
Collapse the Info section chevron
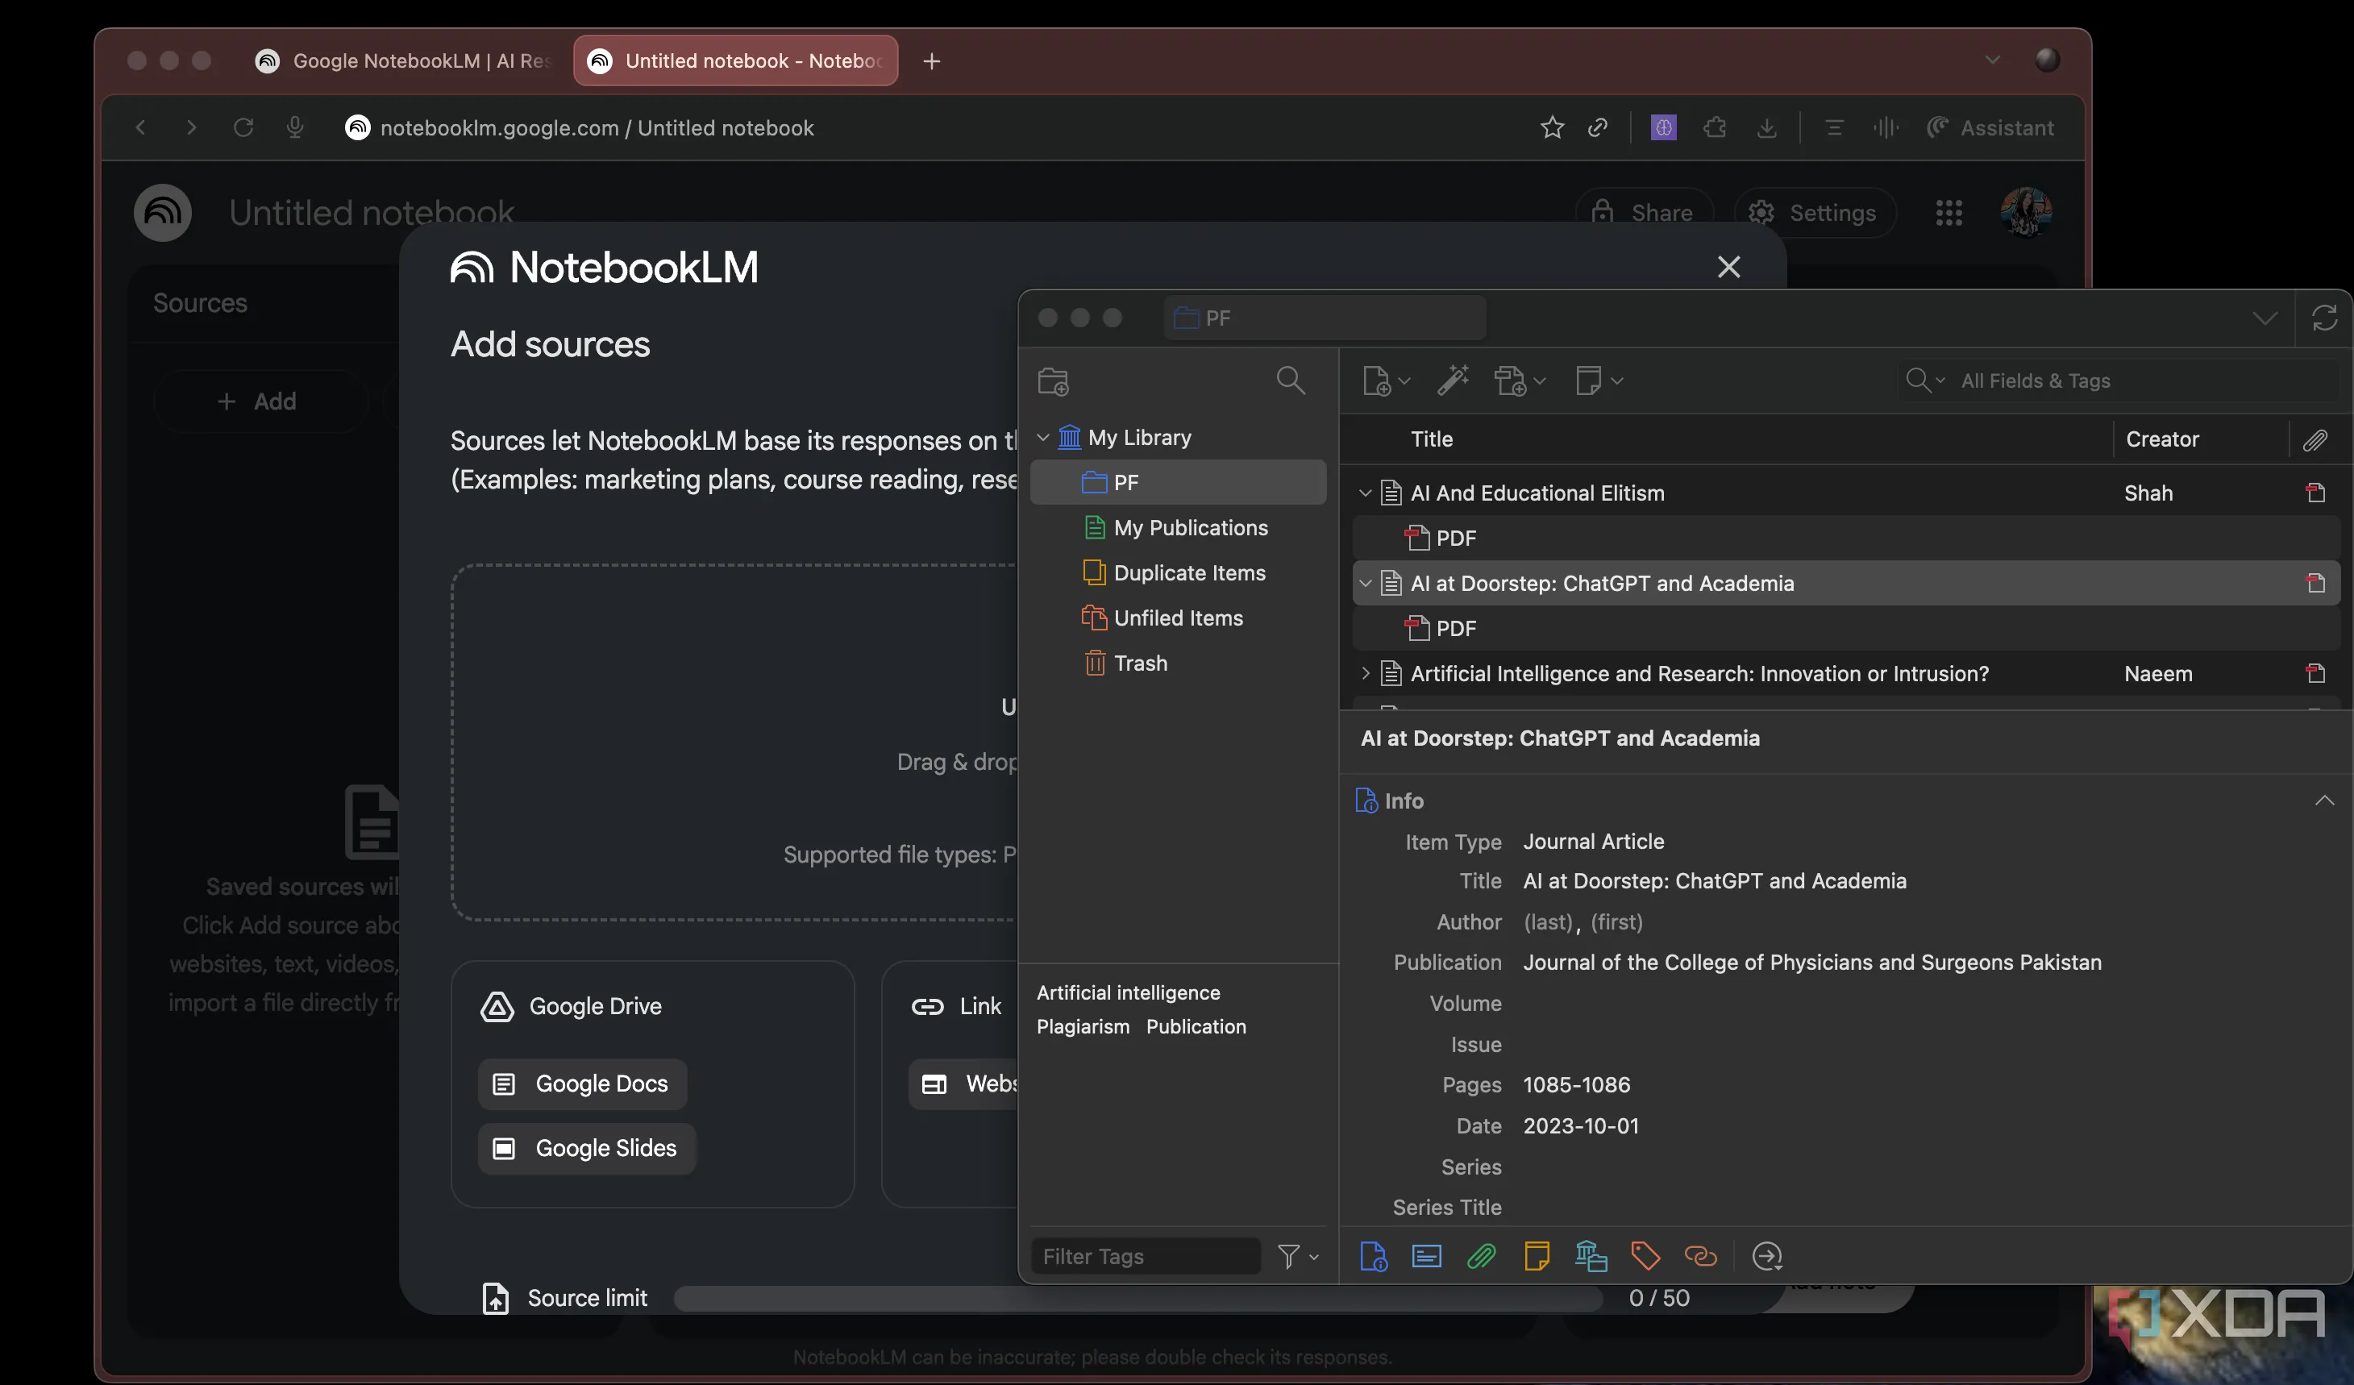(x=2324, y=801)
